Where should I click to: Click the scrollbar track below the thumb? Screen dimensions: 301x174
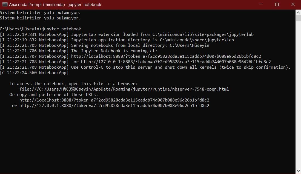[298, 96]
